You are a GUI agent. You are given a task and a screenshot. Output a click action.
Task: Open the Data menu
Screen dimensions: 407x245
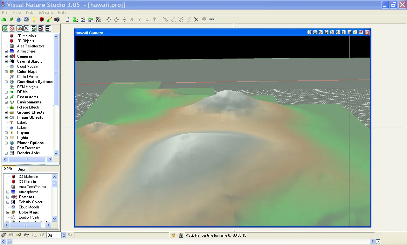coord(30,12)
